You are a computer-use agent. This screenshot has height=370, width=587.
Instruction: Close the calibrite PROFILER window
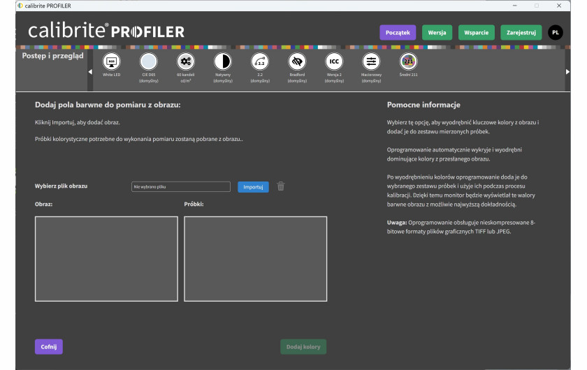coord(559,6)
